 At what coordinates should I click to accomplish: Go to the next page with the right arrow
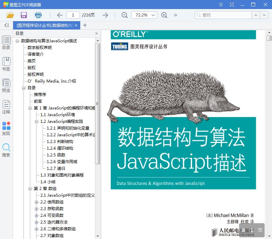pyautogui.click(x=105, y=15)
